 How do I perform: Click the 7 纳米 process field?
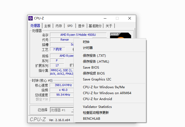coord(58,49)
